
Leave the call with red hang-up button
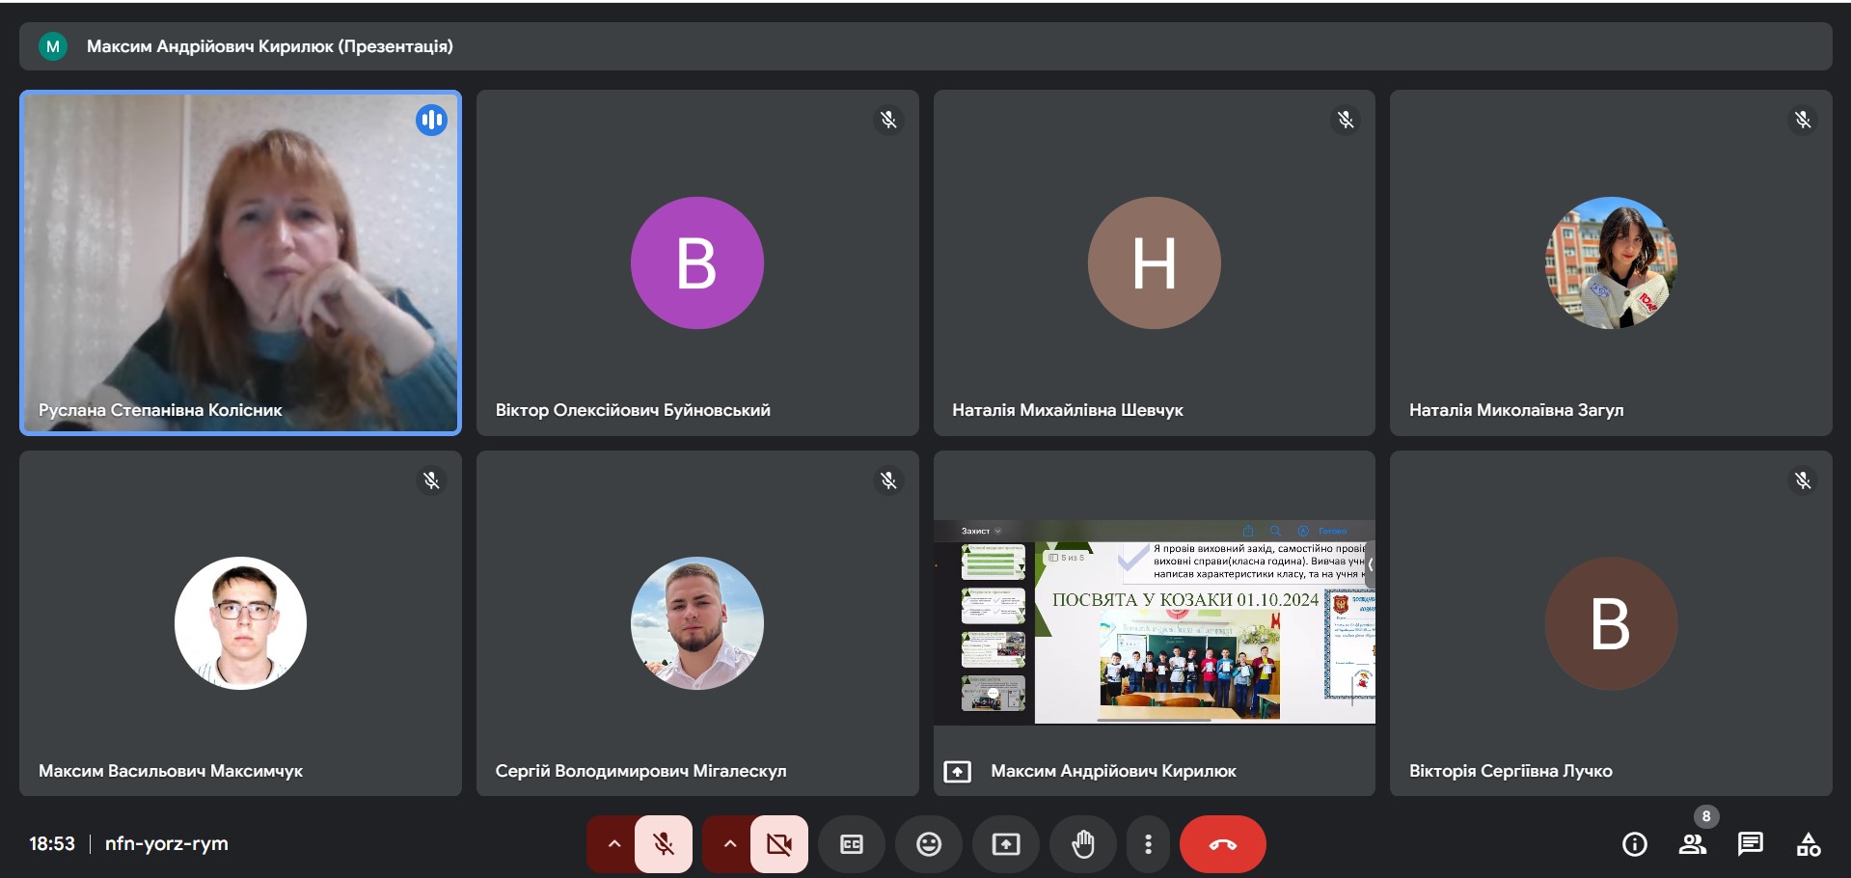coord(1223,844)
